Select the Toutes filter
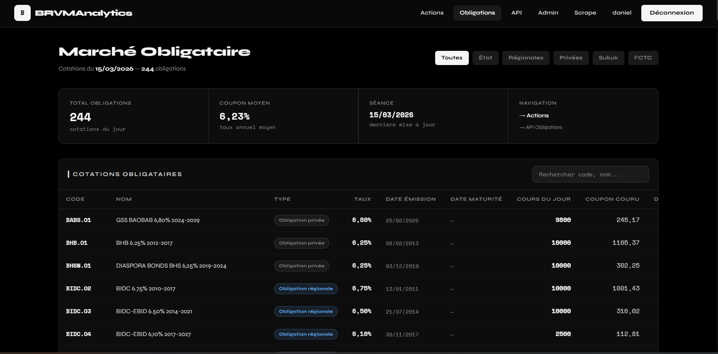 (452, 58)
